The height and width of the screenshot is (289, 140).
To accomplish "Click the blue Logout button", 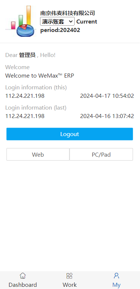I will pos(69,134).
